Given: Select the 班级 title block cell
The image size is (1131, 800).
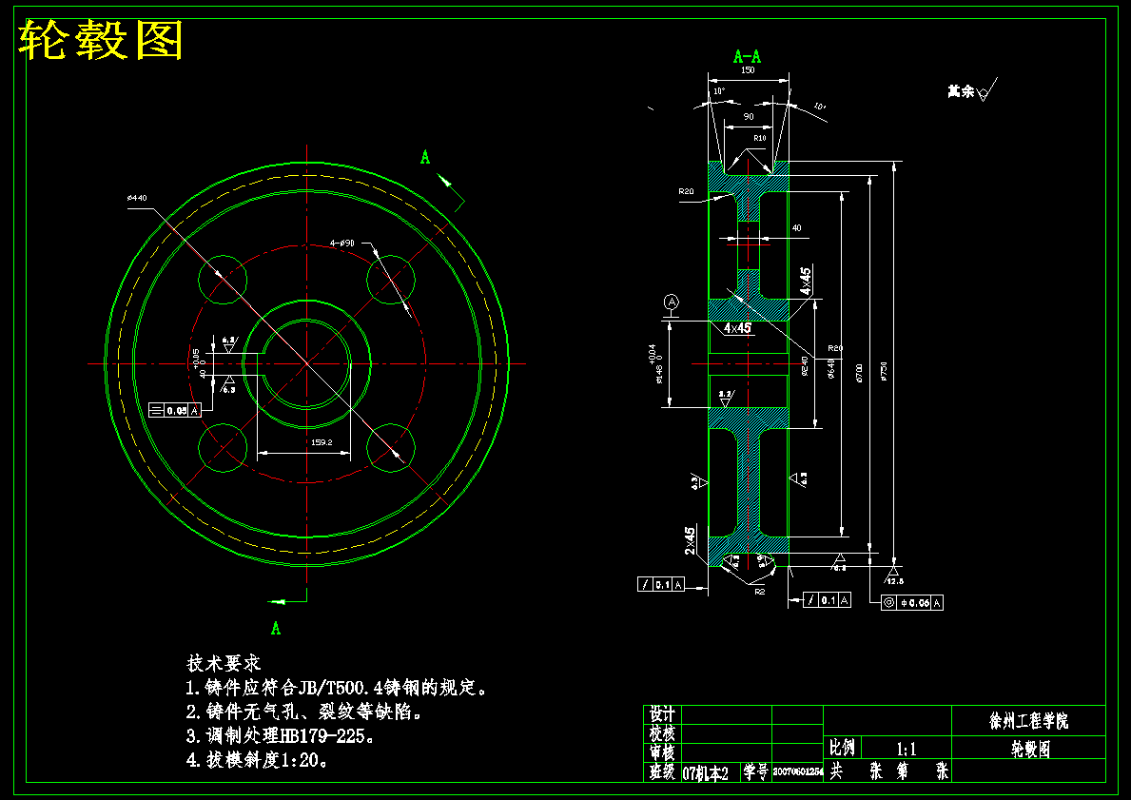Looking at the screenshot, I should click(662, 771).
